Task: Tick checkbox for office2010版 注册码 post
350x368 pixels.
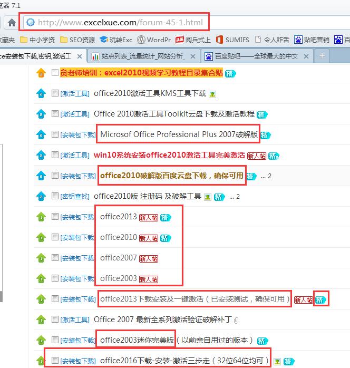Action: click(55, 196)
